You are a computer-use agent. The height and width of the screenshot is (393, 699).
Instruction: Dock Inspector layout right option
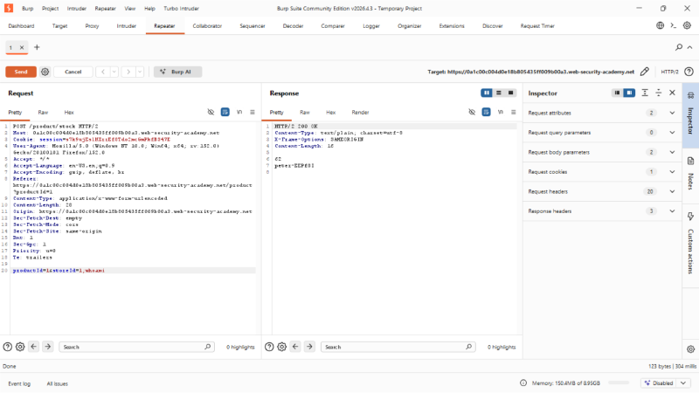tap(629, 93)
